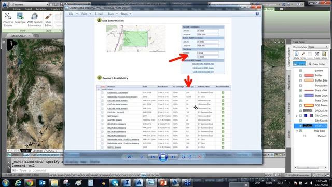Screen dimensions: 332x187
Task: Go to previous image in Photo Viewer
Action: click(153, 157)
